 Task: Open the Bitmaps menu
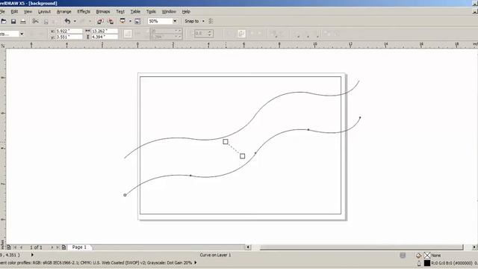pyautogui.click(x=103, y=12)
